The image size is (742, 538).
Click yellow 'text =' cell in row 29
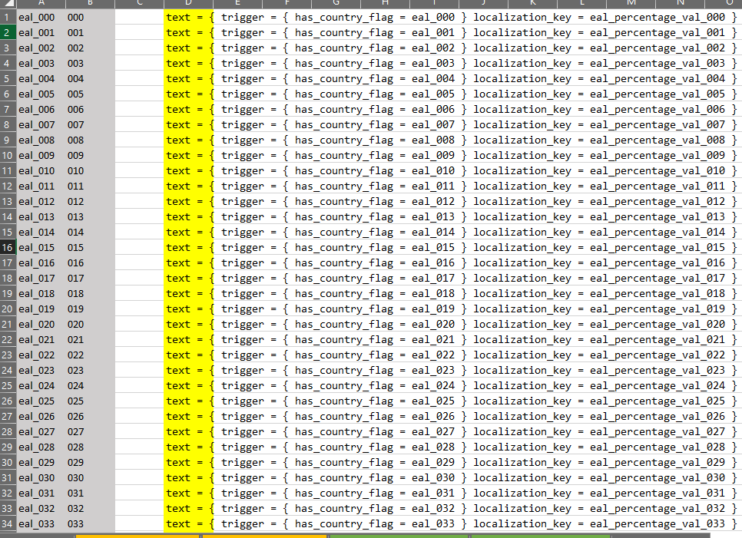tap(189, 447)
